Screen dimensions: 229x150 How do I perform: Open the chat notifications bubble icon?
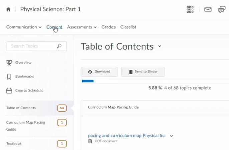pos(222,9)
